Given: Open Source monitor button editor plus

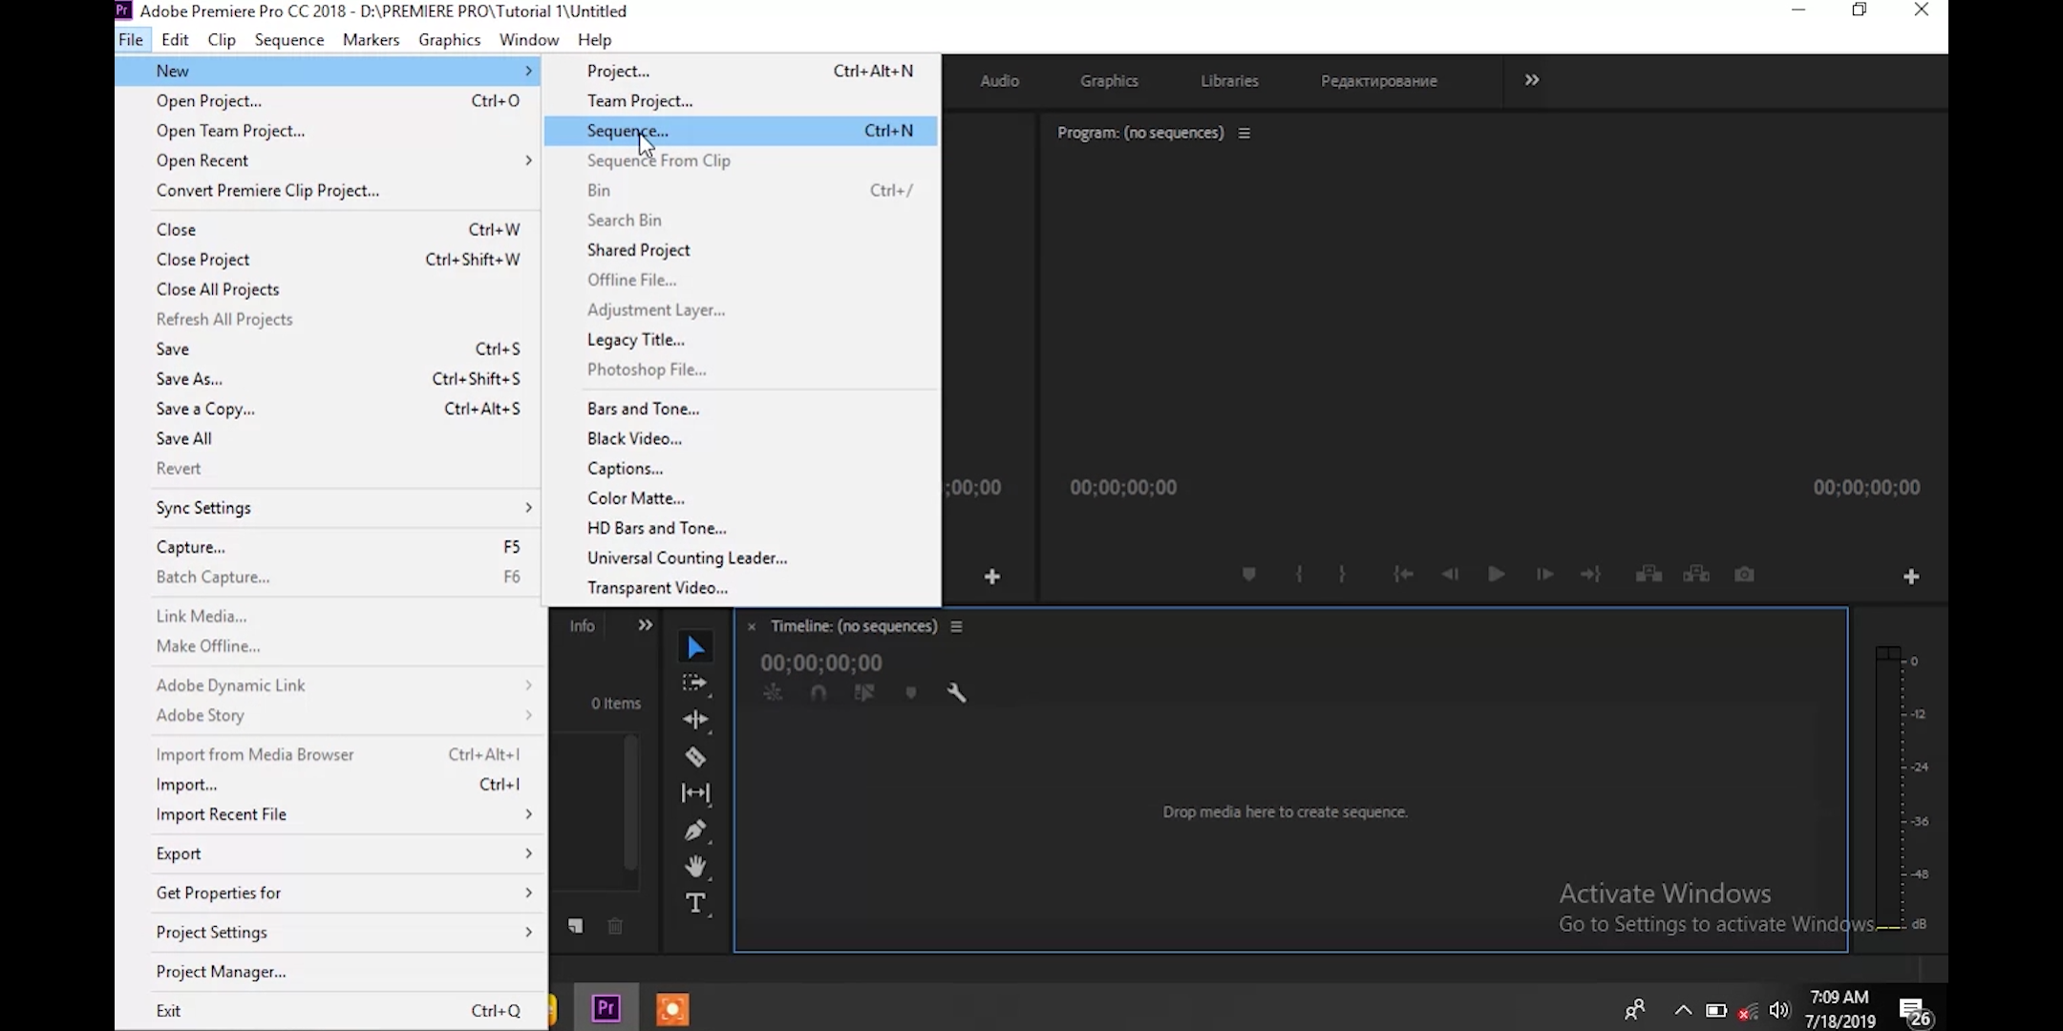Looking at the screenshot, I should point(992,577).
